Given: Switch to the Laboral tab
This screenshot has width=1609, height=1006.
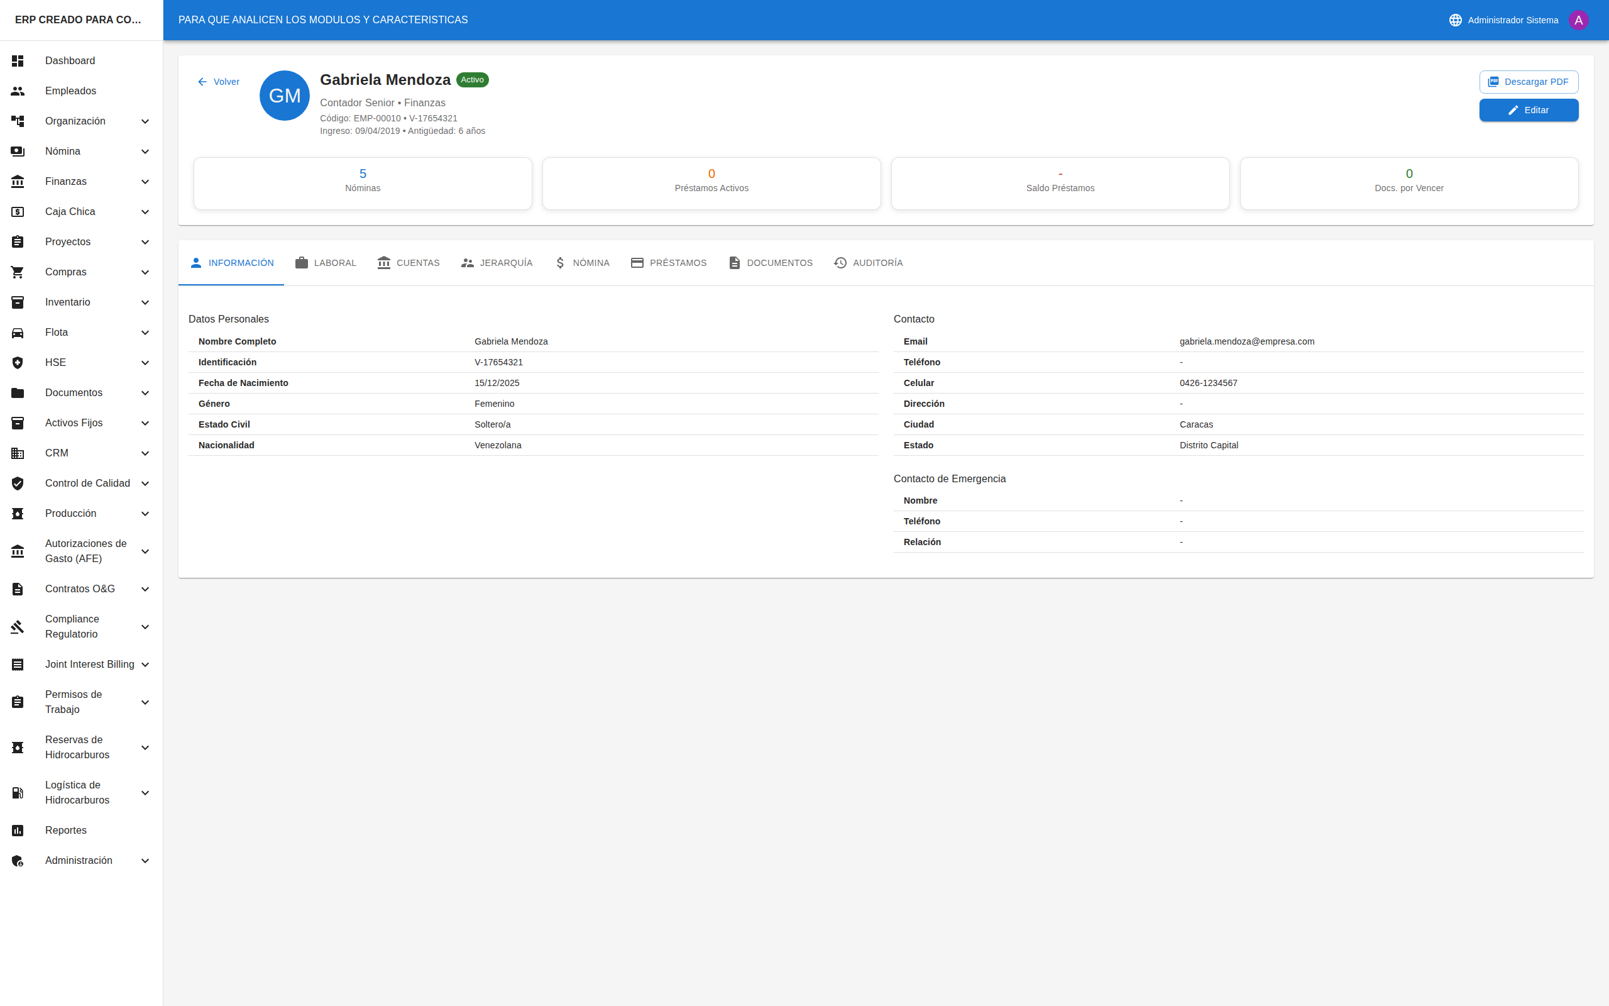Looking at the screenshot, I should 326,263.
